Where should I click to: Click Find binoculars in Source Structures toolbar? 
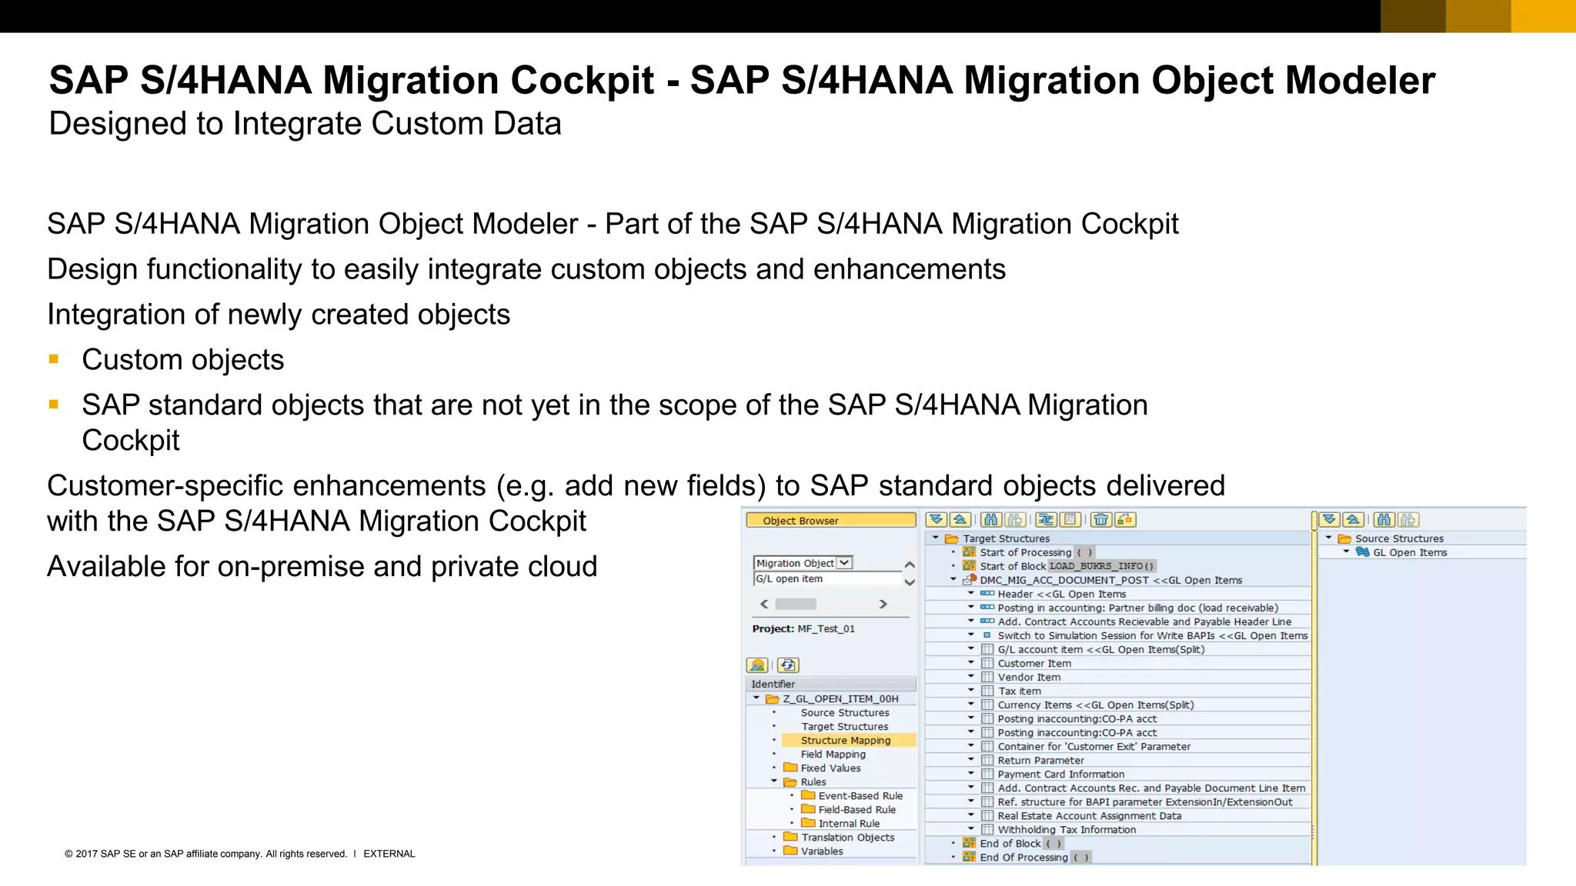coord(1384,520)
